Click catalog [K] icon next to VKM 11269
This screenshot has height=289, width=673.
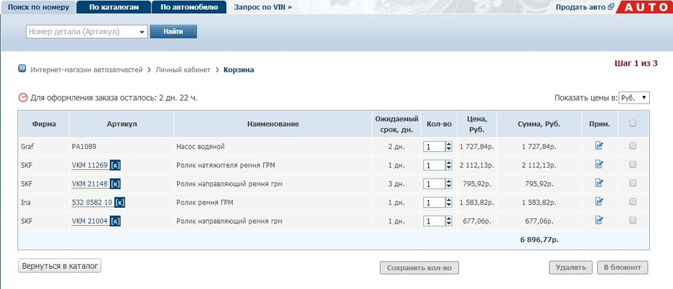[115, 165]
